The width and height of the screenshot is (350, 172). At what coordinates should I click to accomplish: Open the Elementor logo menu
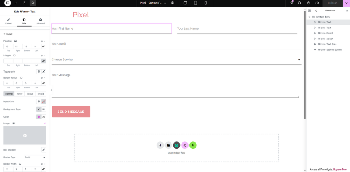click(7, 3)
